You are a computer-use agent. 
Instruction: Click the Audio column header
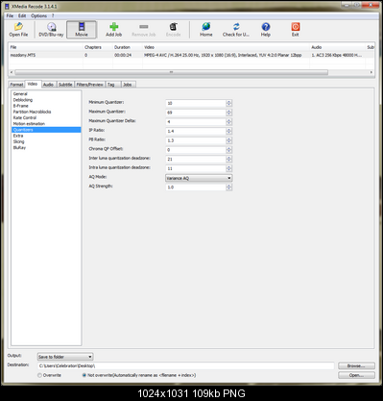(337, 47)
